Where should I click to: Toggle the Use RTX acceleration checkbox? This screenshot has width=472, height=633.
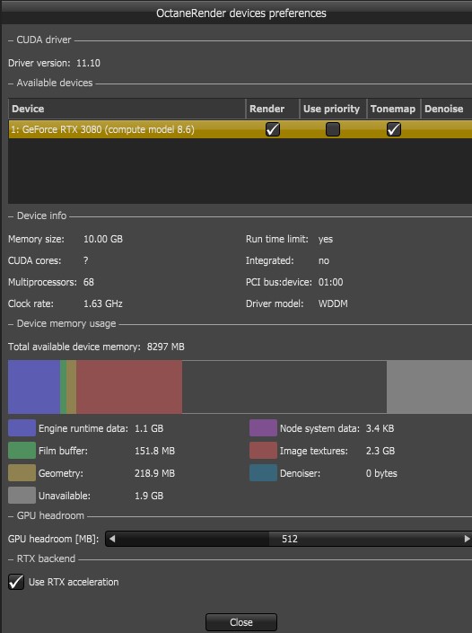tap(16, 582)
